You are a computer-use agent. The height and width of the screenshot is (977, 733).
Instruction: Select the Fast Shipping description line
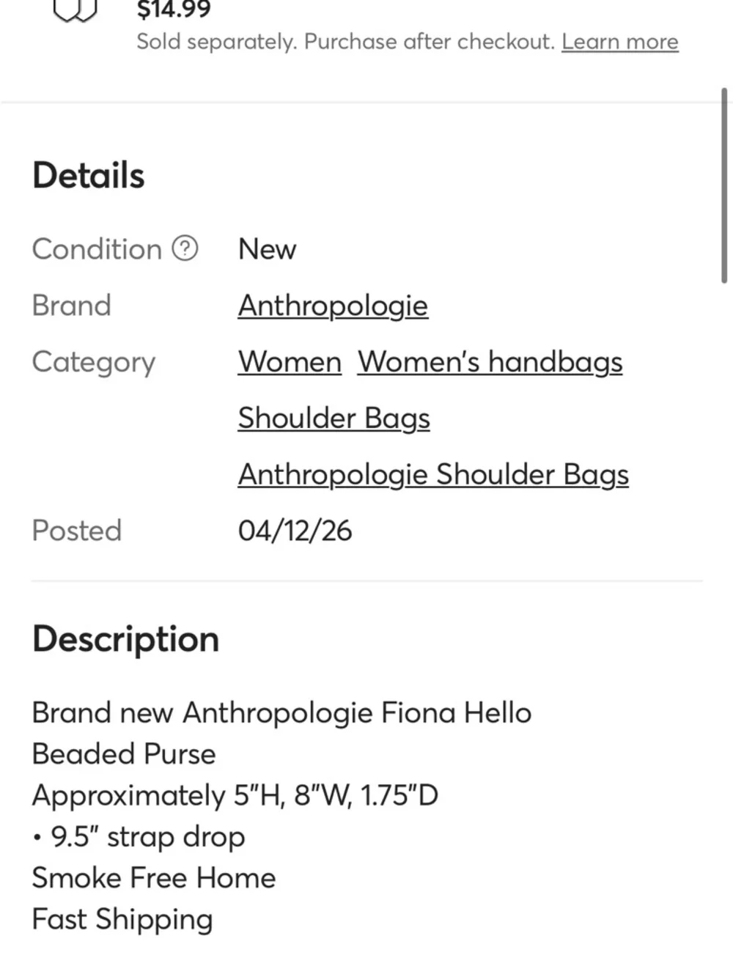tap(121, 919)
